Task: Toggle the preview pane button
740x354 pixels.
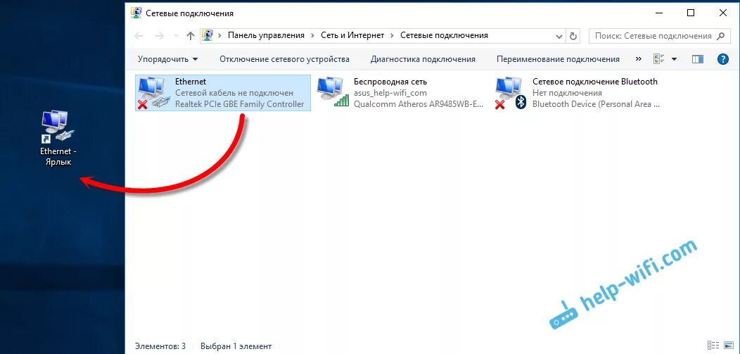Action: [x=698, y=59]
